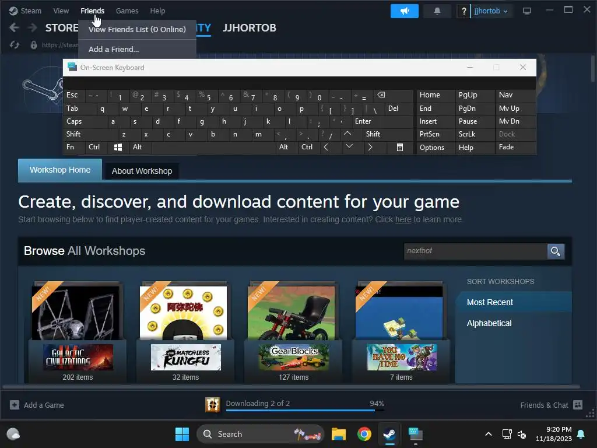597x448 pixels.
Task: Click the Esc key on On-Screen Keyboard
Action: click(74, 95)
